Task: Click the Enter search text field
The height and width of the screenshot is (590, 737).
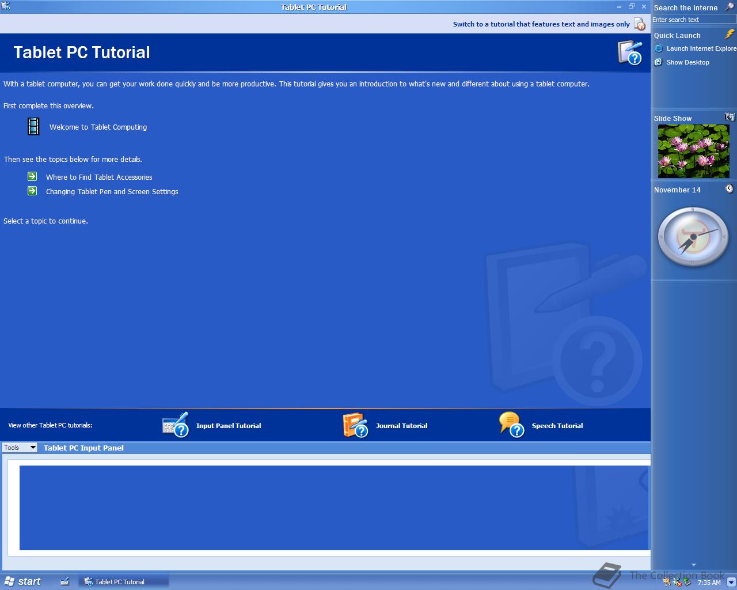Action: coord(694,20)
